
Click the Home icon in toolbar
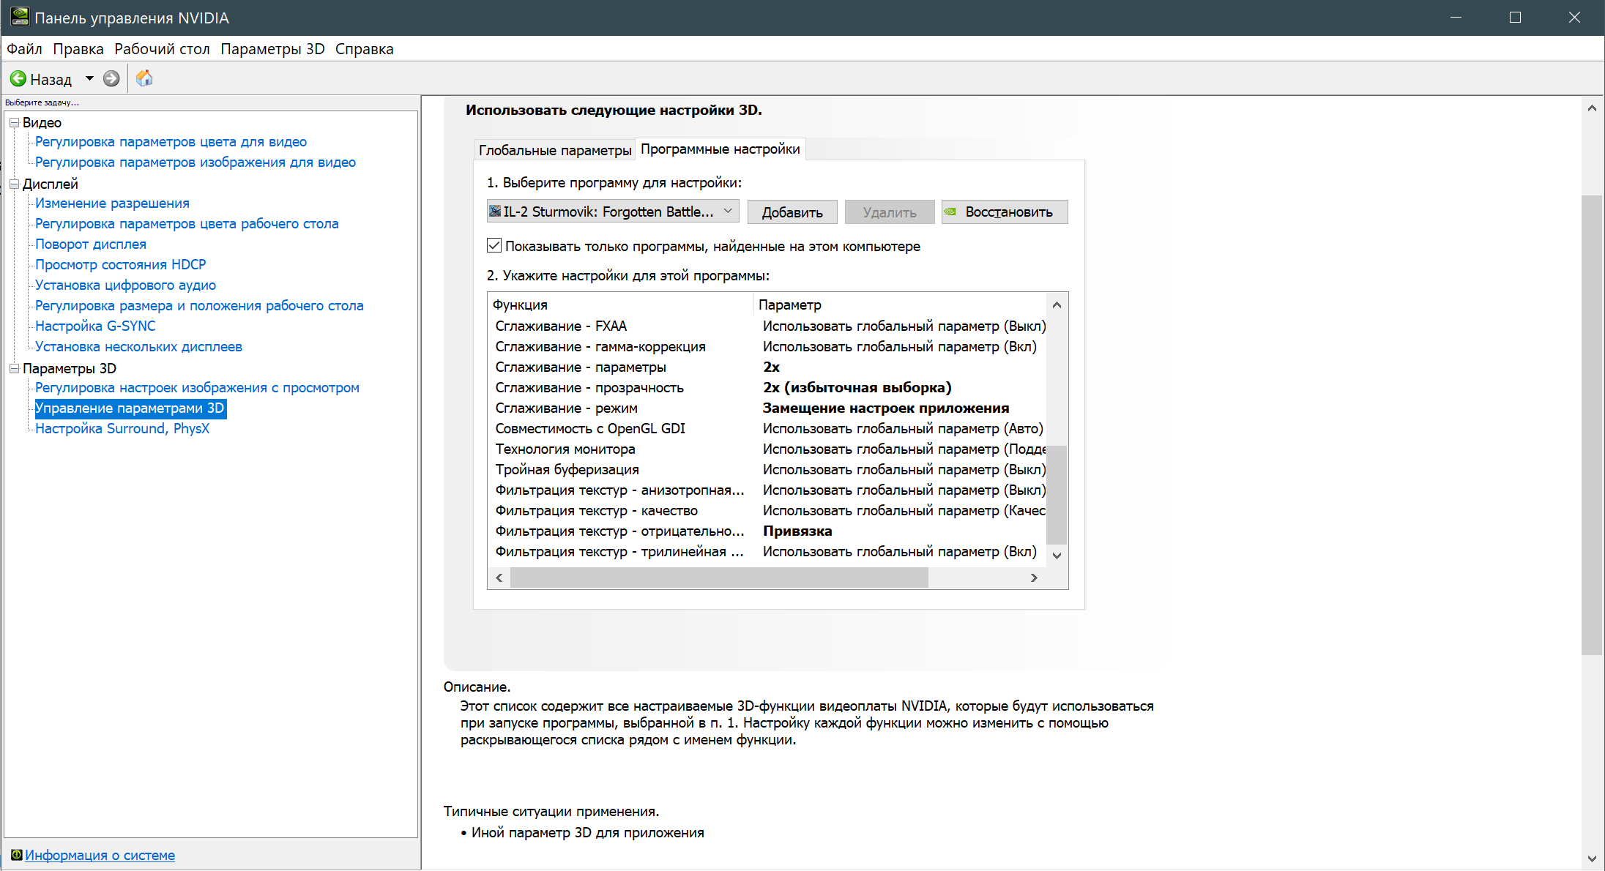(x=144, y=78)
